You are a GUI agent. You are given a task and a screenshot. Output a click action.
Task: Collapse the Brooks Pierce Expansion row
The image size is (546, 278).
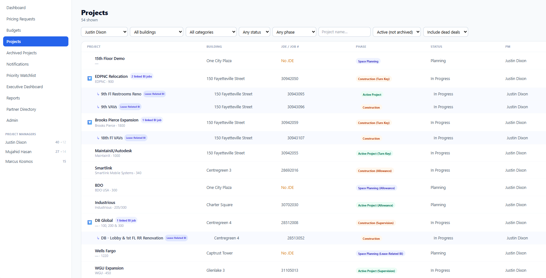pyautogui.click(x=90, y=122)
